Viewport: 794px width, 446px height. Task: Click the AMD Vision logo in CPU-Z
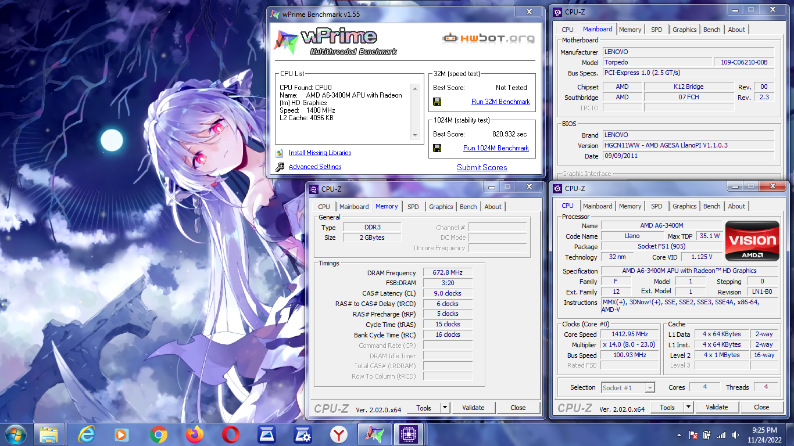(752, 240)
